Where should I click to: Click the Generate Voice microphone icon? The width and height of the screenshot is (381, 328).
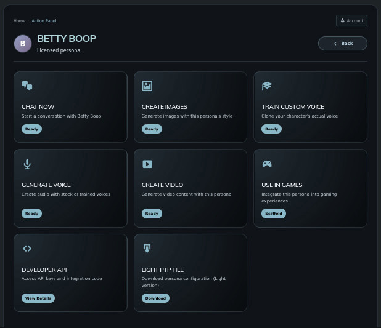(27, 164)
